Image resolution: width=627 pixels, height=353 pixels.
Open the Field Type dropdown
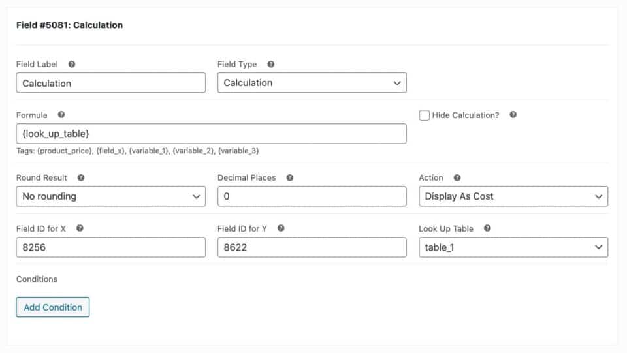312,83
